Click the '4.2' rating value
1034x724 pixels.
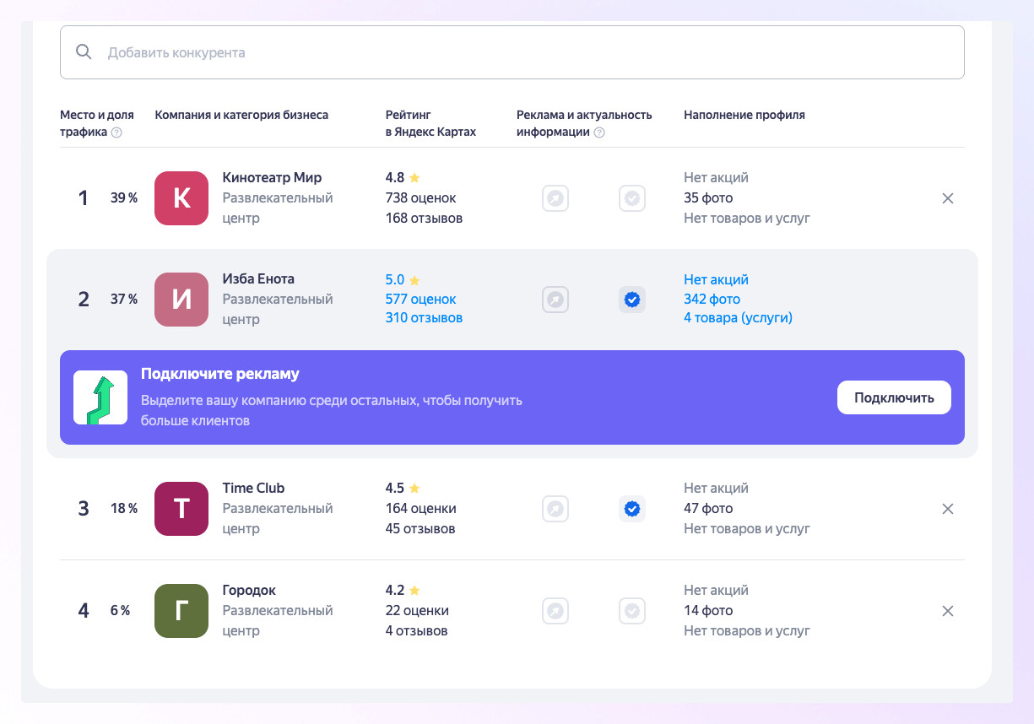(x=395, y=590)
